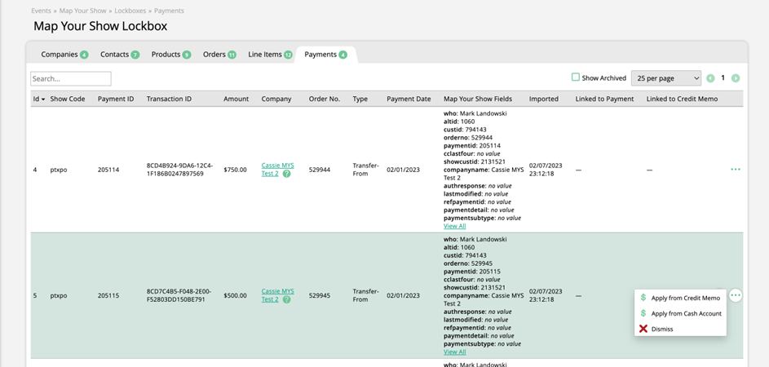
Task: Open the 25 per page dropdown
Action: [x=665, y=78]
